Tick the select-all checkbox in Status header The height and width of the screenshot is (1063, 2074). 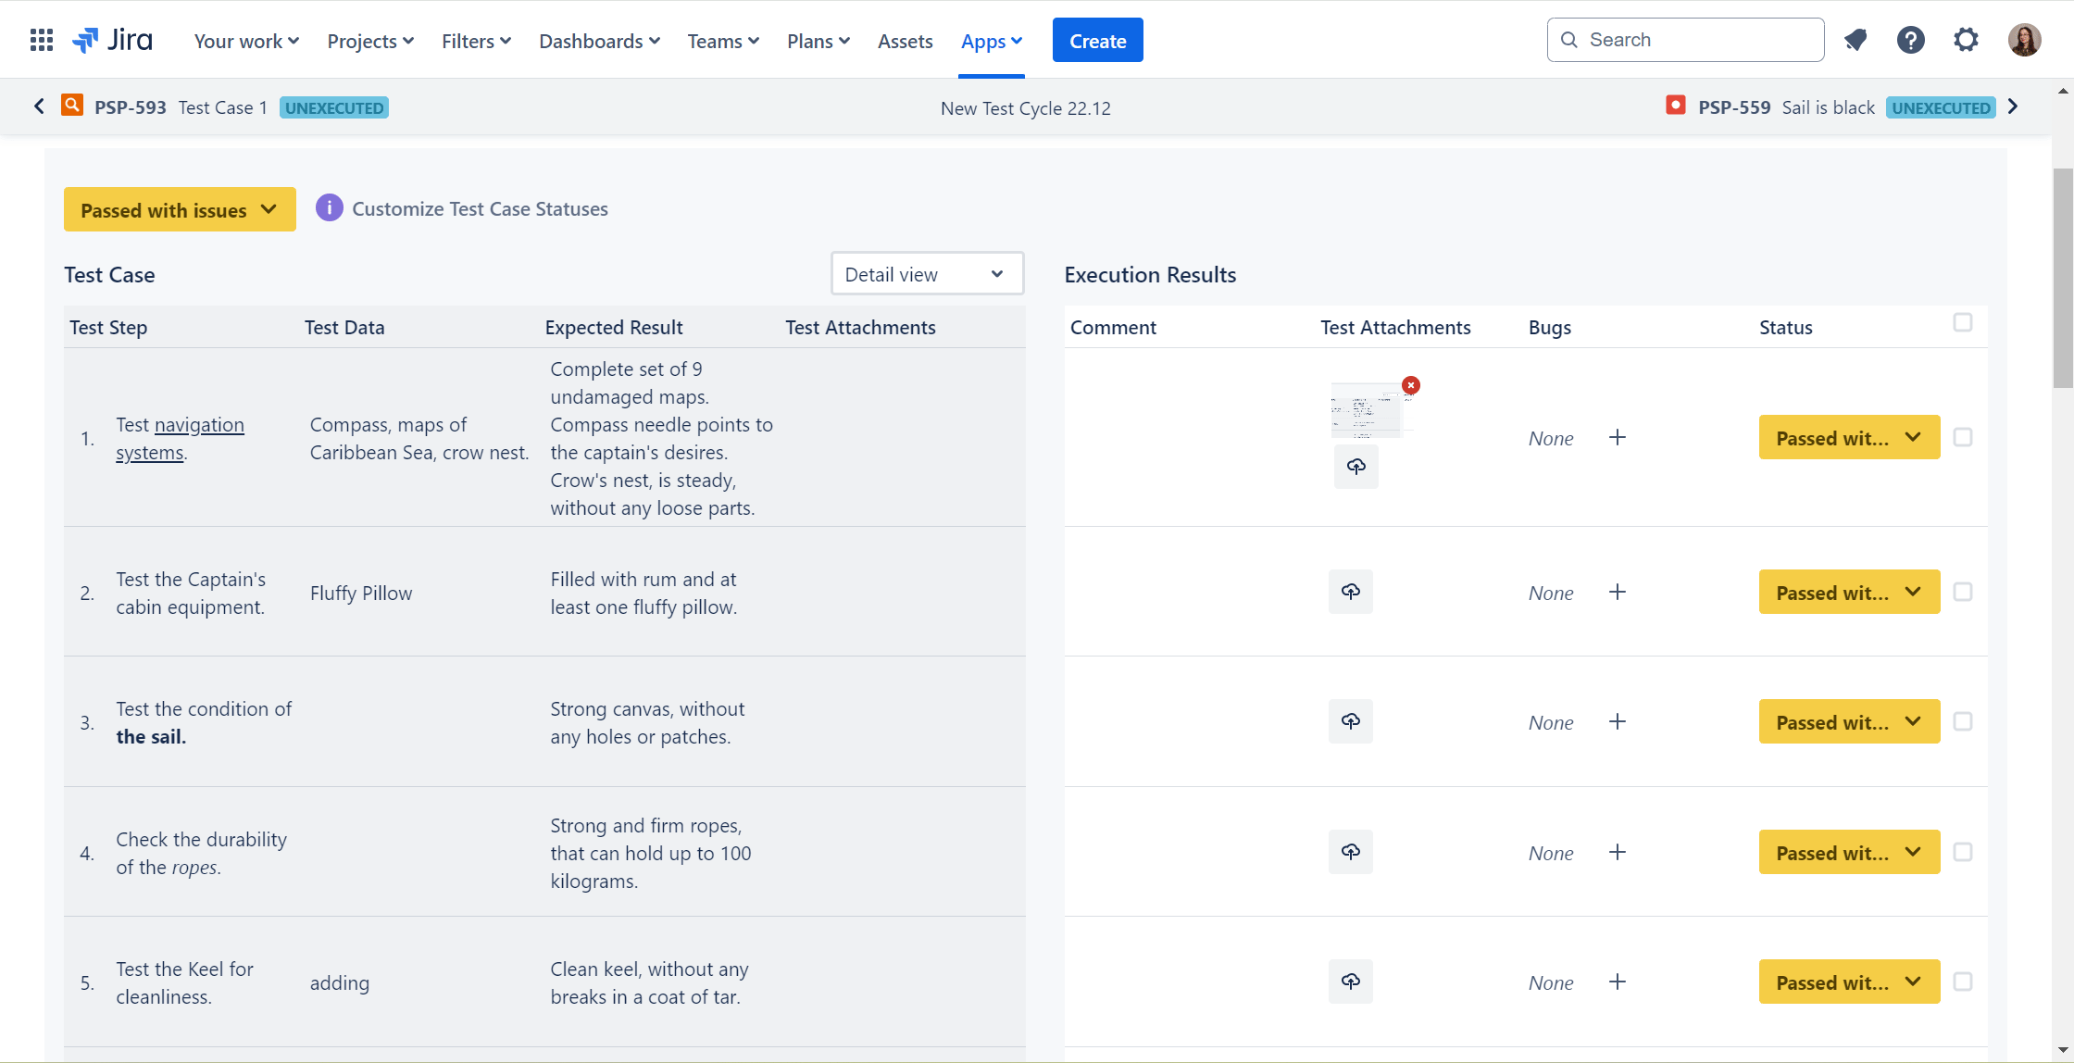tap(1962, 322)
